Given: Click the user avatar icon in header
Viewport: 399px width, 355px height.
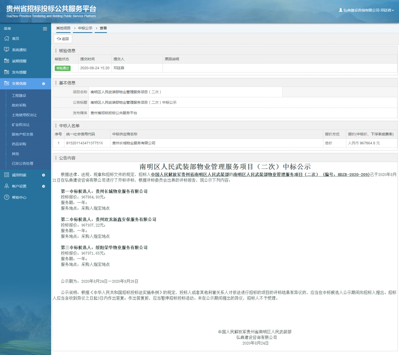Looking at the screenshot, I should (x=340, y=10).
